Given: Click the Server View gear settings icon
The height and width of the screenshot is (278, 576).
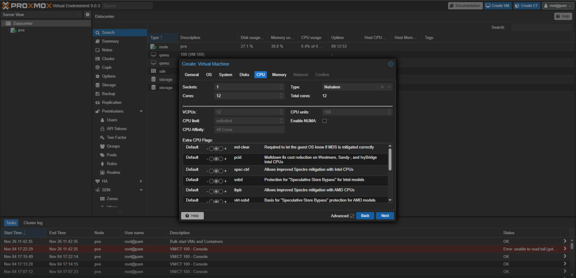Looking at the screenshot, I should pyautogui.click(x=88, y=15).
